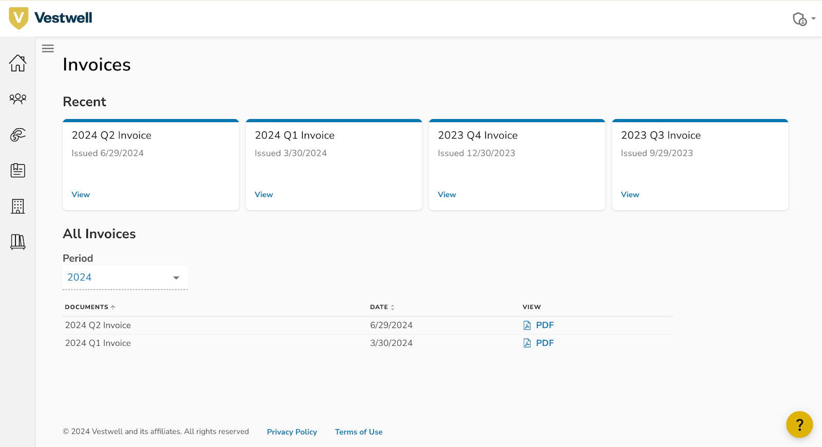View the 2023 Q4 Invoice card
822x447 pixels.
click(x=446, y=195)
